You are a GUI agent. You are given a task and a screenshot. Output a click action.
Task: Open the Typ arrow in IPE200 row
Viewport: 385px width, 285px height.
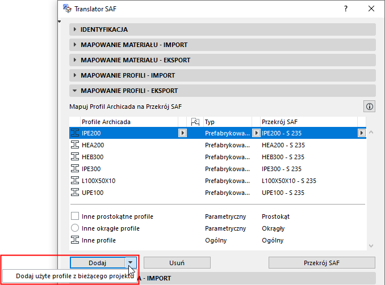point(256,133)
